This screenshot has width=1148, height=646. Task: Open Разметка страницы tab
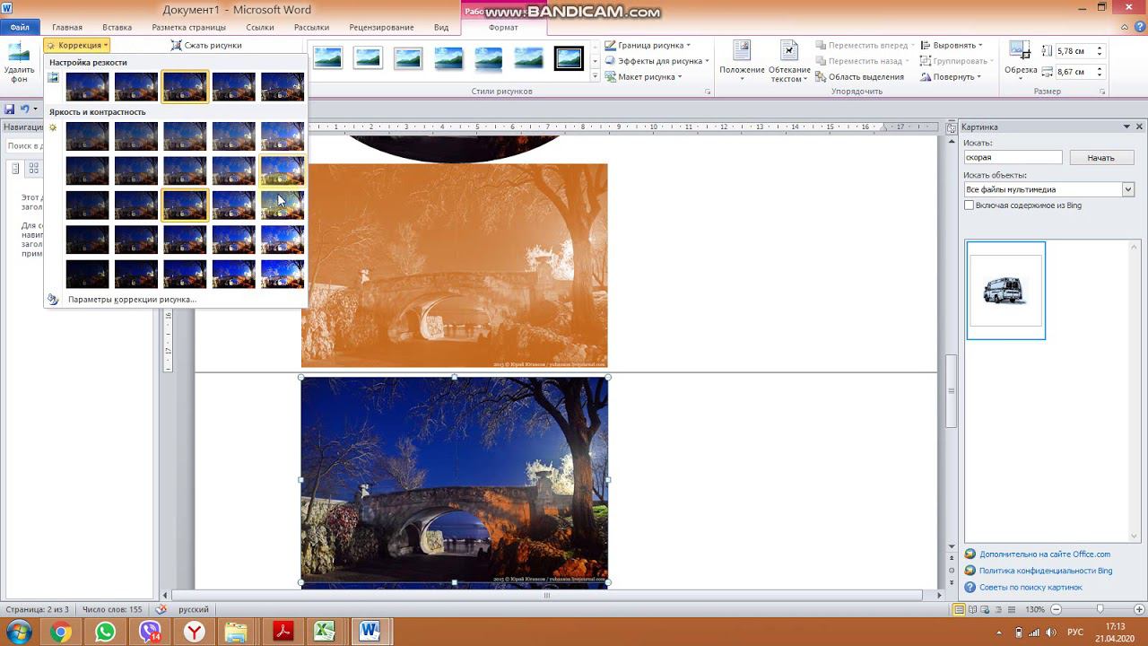(x=188, y=27)
